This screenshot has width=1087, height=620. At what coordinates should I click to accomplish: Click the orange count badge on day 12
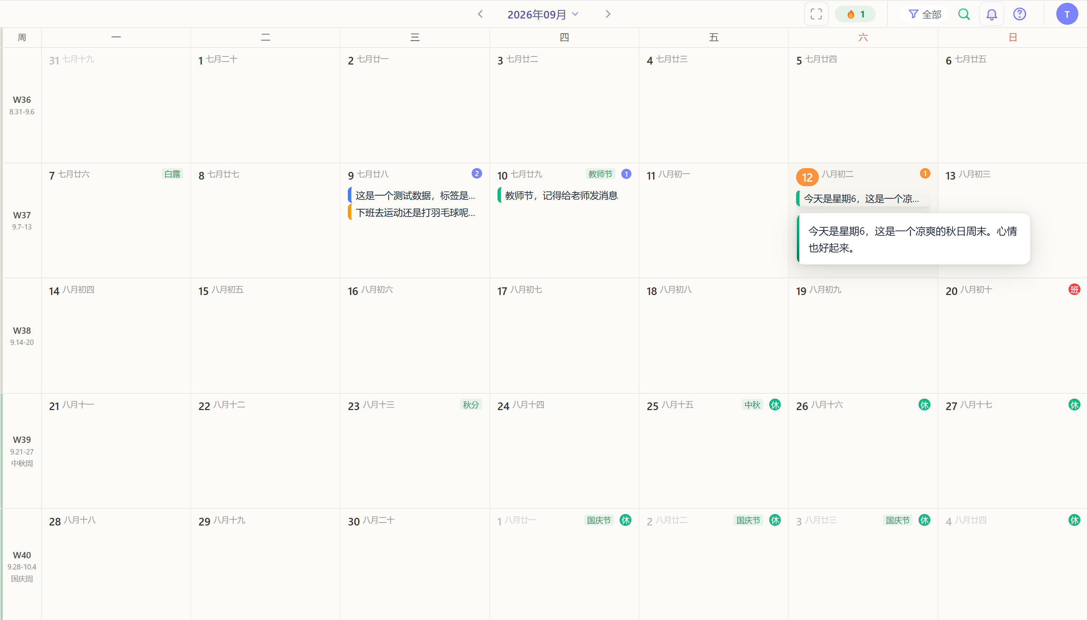pyautogui.click(x=925, y=173)
